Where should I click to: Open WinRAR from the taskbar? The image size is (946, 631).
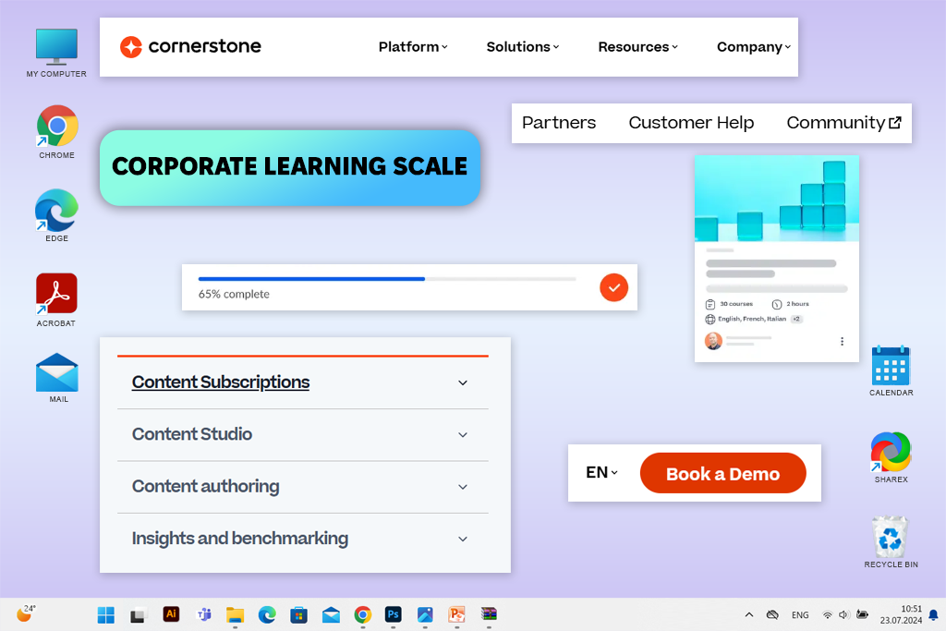pyautogui.click(x=489, y=614)
